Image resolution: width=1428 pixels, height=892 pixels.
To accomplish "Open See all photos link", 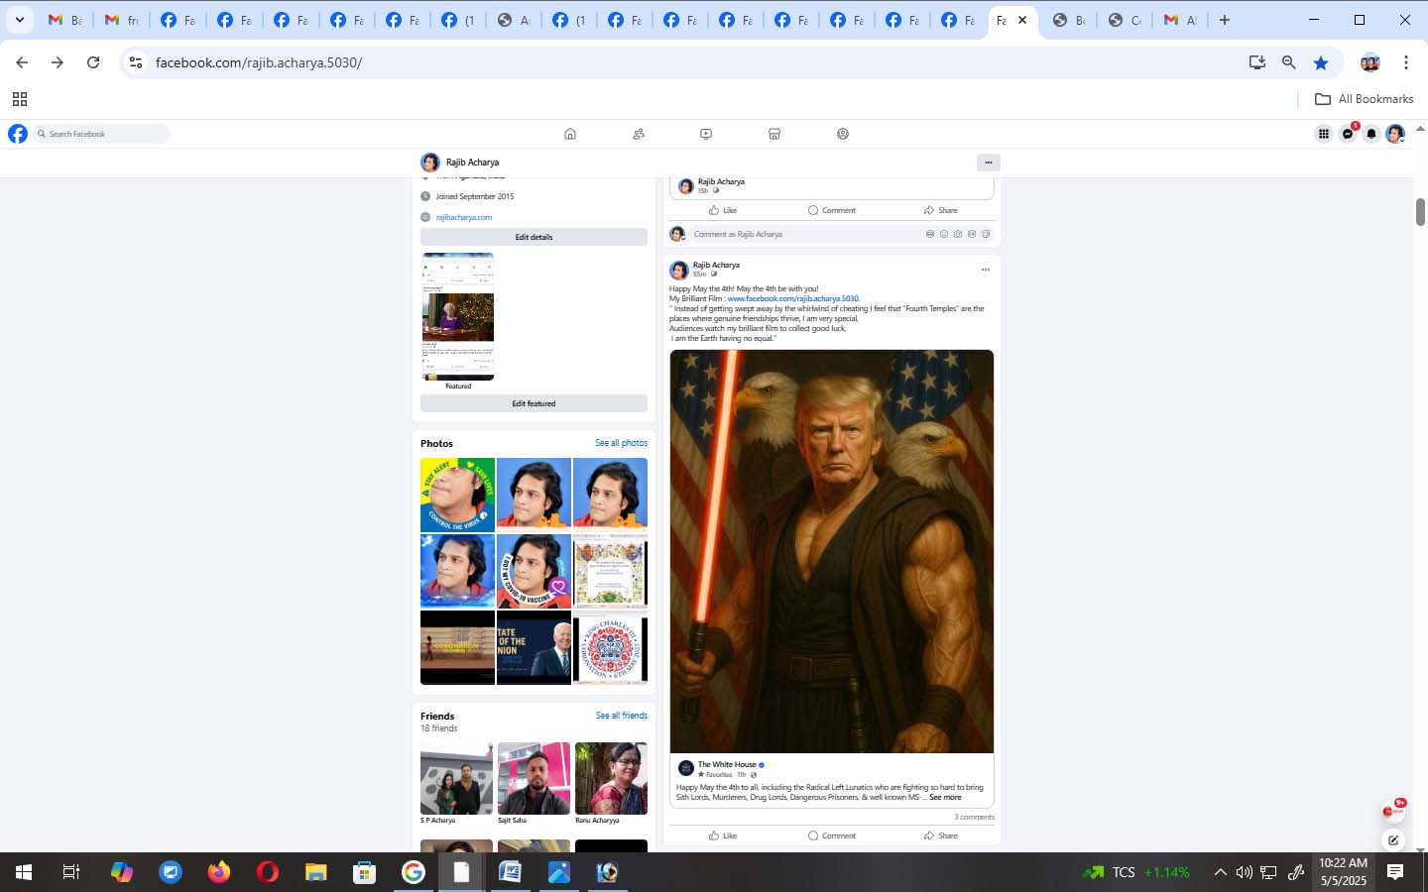I will (621, 443).
